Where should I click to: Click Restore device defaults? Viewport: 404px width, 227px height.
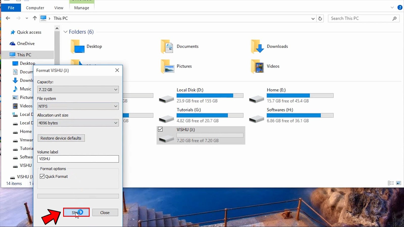pyautogui.click(x=61, y=138)
